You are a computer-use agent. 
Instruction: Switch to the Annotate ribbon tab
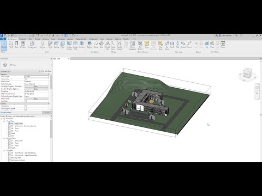click(61, 39)
